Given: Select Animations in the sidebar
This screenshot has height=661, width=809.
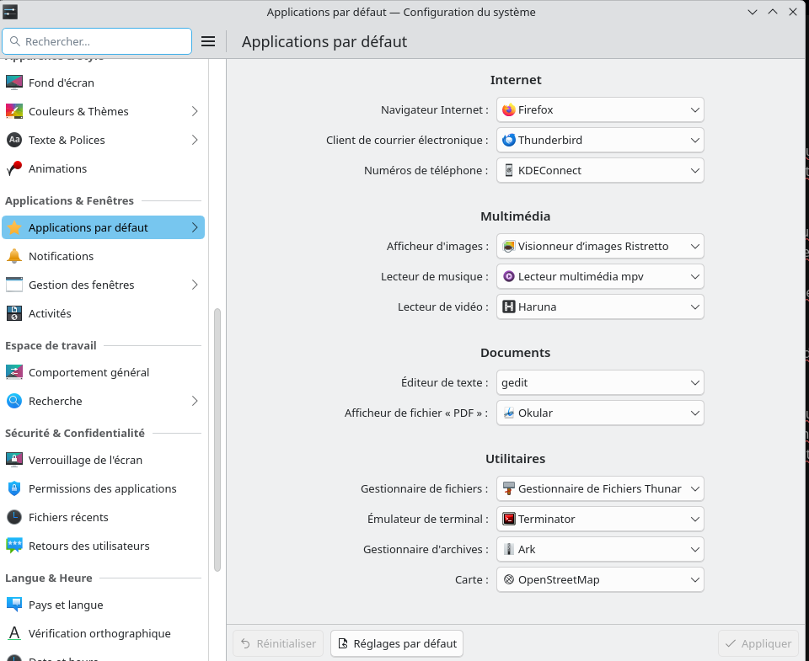Looking at the screenshot, I should click(57, 168).
